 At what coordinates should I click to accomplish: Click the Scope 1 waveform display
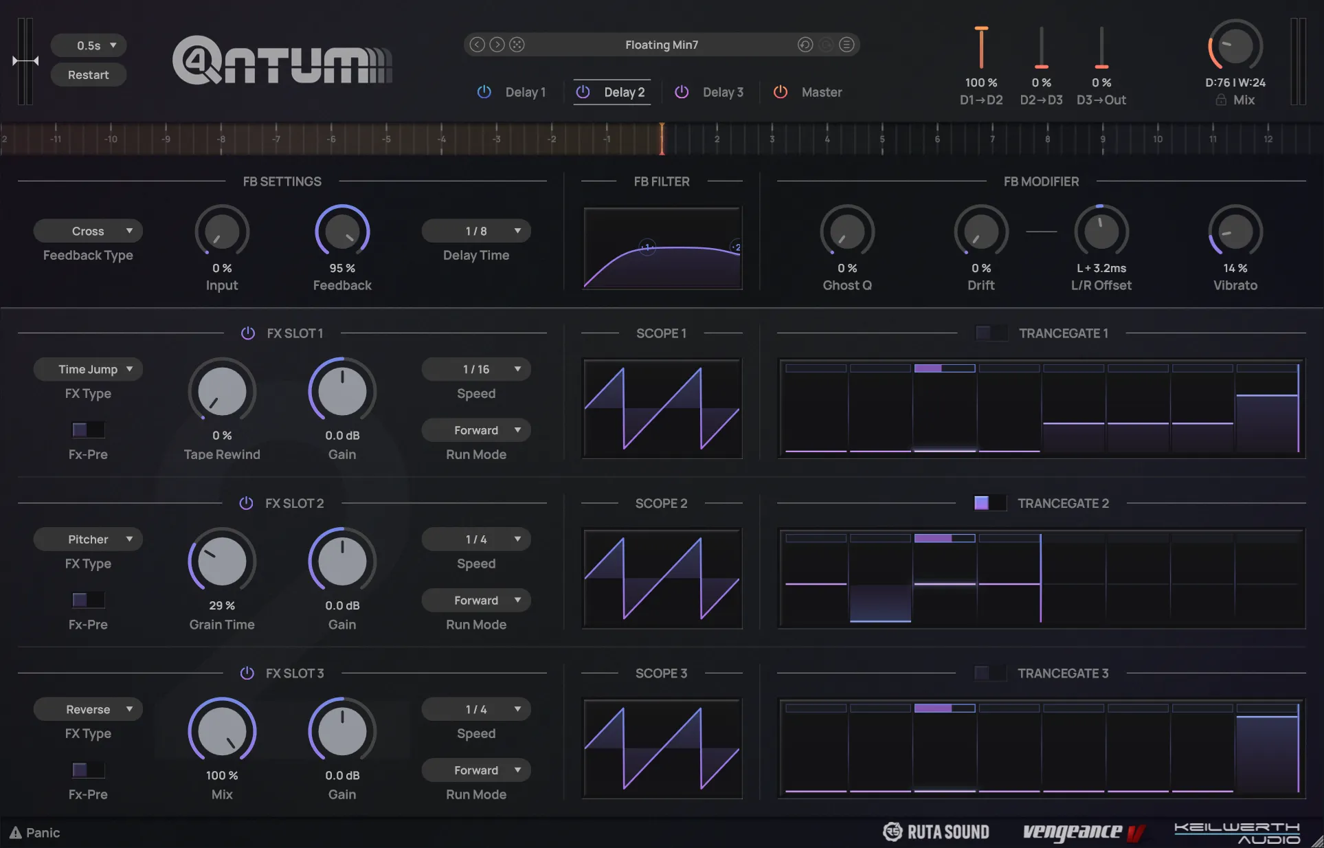coord(662,408)
